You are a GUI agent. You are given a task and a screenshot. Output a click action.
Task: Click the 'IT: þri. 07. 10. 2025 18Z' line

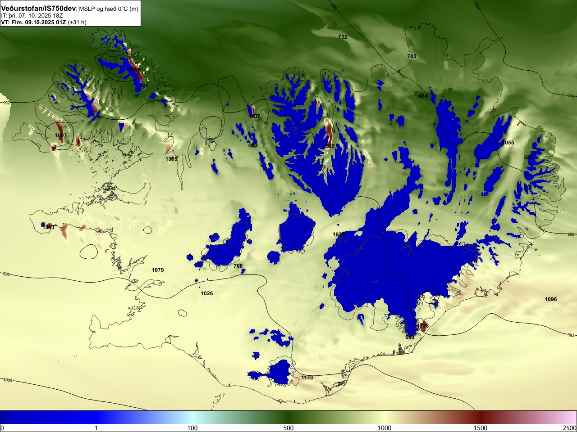32,15
